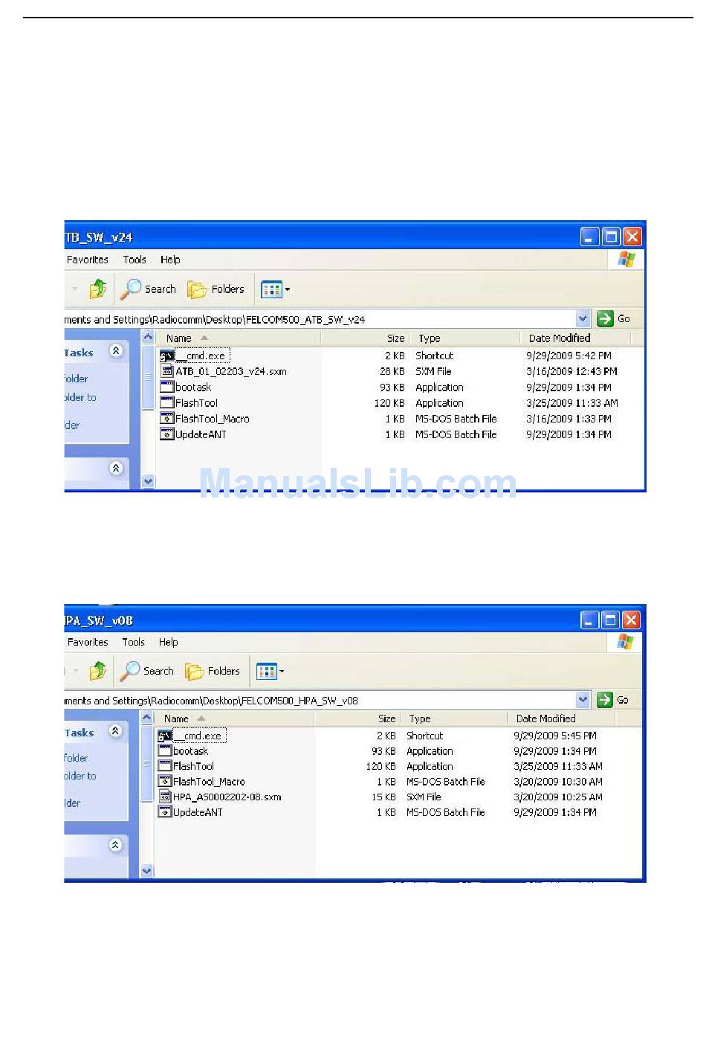Open Tools menu in ATB_SW_v24 window

(x=135, y=260)
